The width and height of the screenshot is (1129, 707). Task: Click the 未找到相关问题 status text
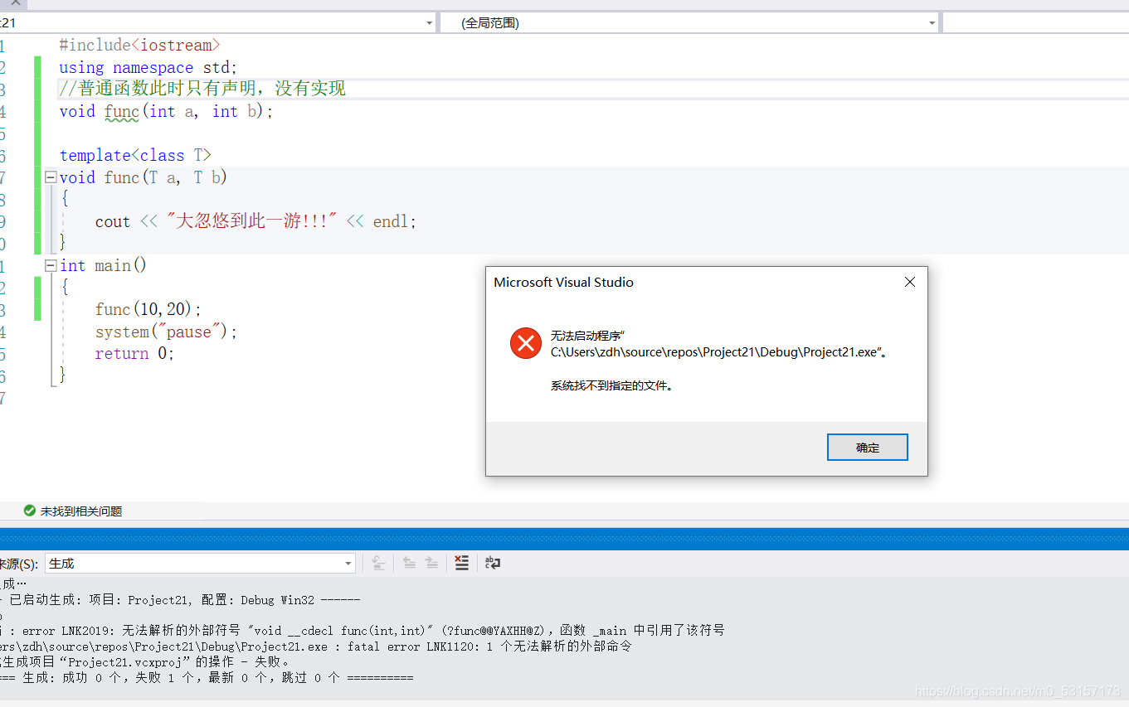81,511
